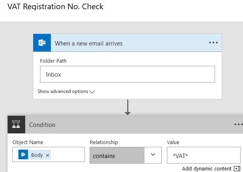Image resolution: width=243 pixels, height=172 pixels.
Task: Click the Value field containing *VAT*
Action: [204, 155]
